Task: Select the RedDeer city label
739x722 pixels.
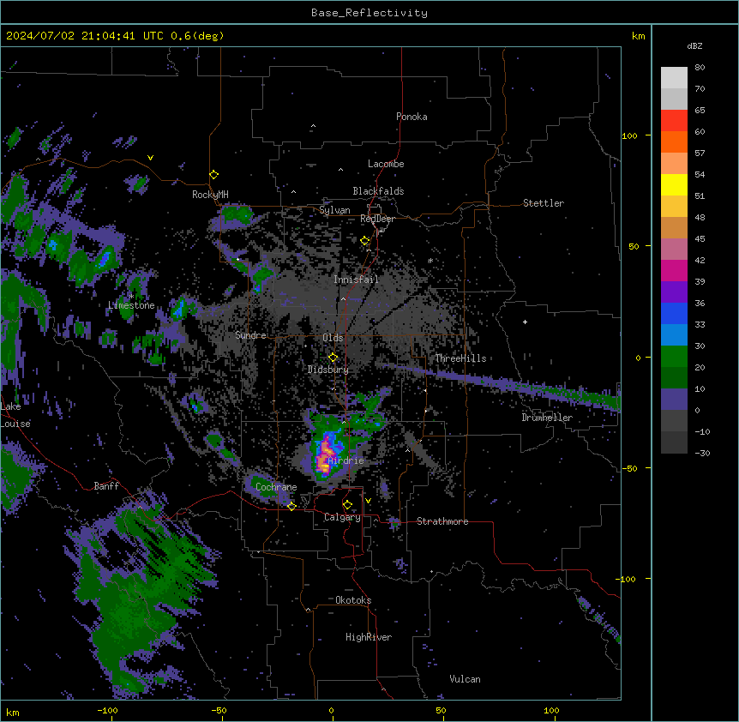Action: (377, 219)
